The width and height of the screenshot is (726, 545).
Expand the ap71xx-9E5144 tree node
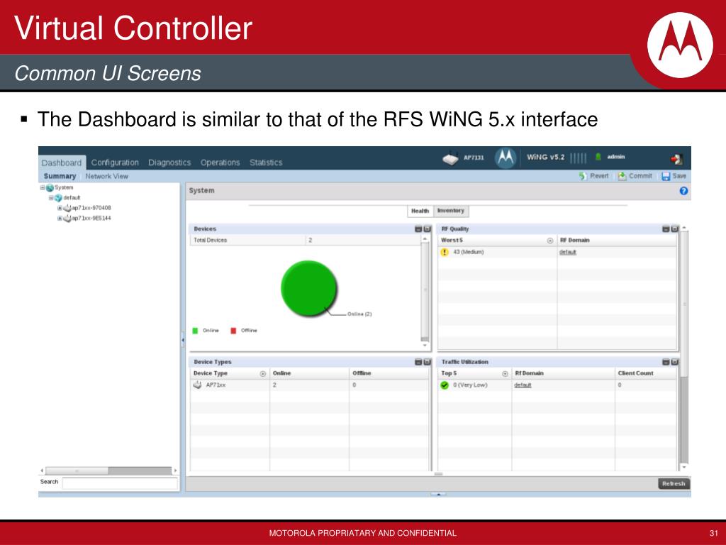point(60,219)
